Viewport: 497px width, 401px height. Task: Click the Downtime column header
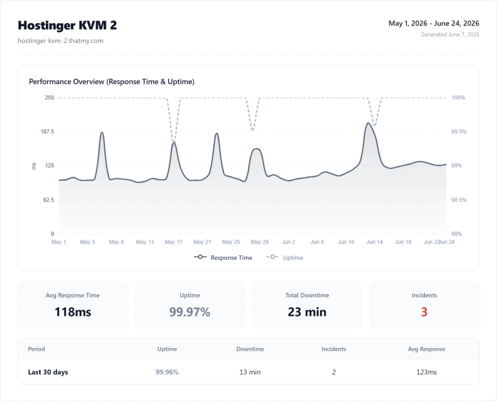(250, 349)
